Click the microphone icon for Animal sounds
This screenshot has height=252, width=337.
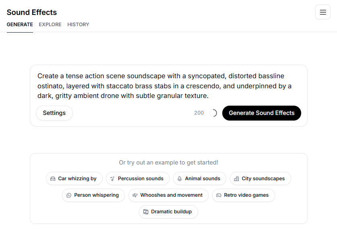180,179
